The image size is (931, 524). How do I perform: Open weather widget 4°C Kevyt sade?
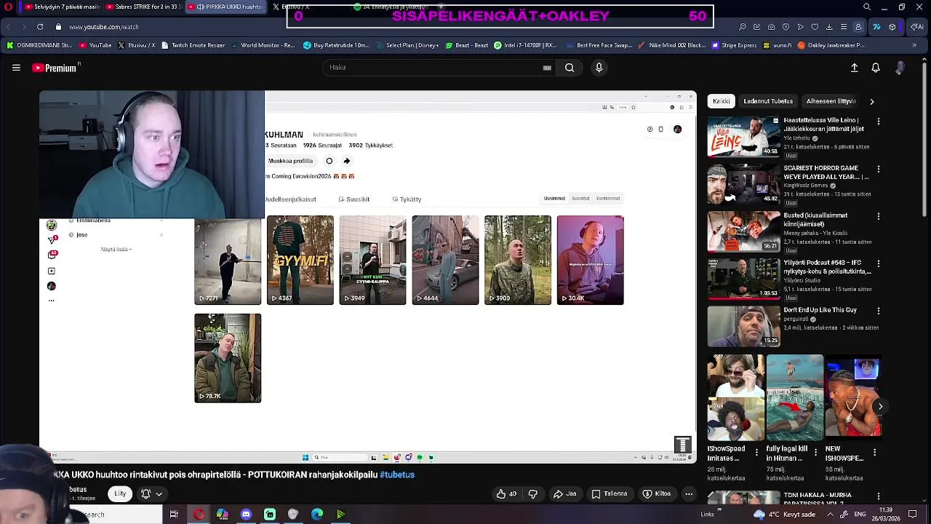coord(784,515)
